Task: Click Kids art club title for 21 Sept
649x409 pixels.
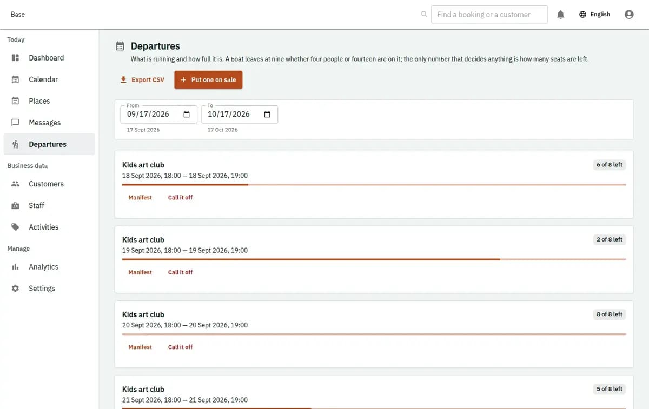Action: [143, 389]
